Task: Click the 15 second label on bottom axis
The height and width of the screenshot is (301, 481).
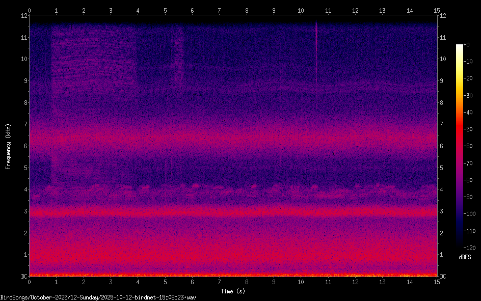Action: click(437, 282)
